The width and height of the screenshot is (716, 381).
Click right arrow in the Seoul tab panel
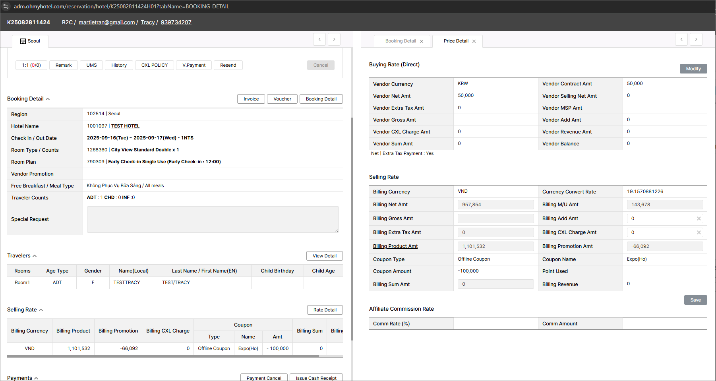pos(334,39)
